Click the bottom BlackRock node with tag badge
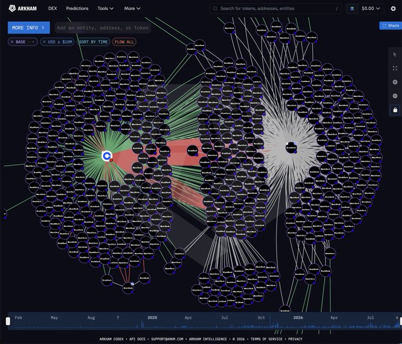The image size is (402, 344). pos(128,288)
